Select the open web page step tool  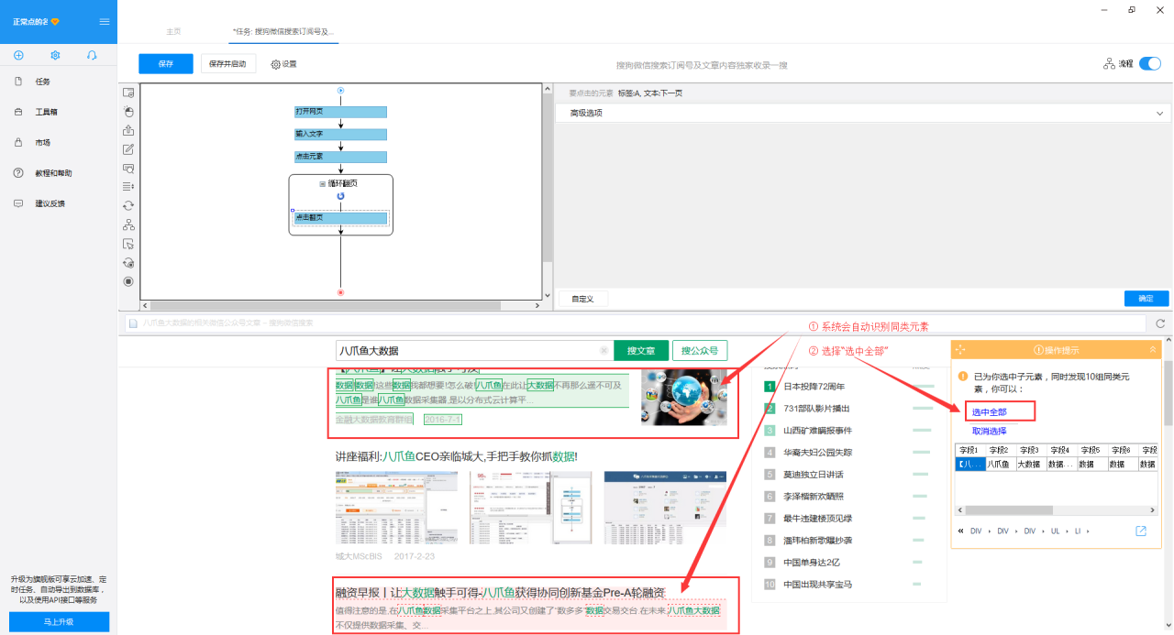coord(128,93)
